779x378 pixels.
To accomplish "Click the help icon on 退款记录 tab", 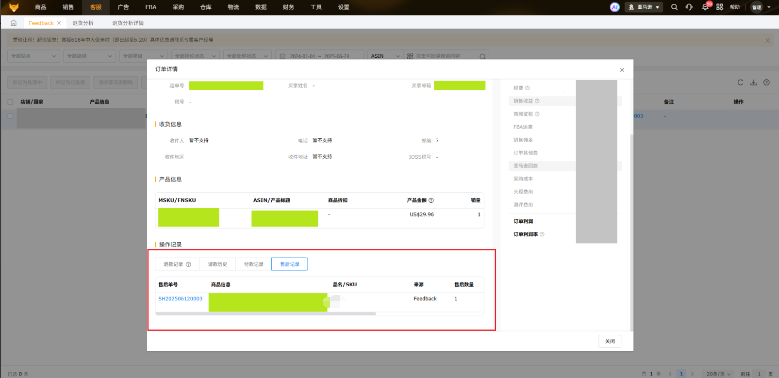I will click(188, 264).
